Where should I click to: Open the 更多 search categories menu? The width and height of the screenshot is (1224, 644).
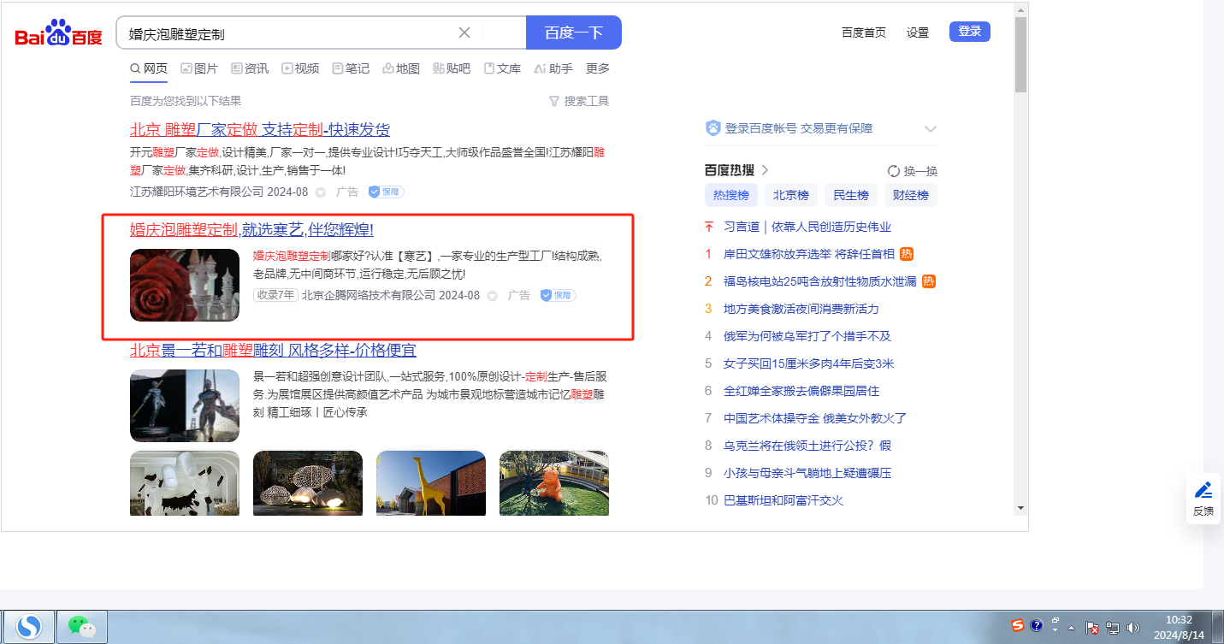[598, 68]
